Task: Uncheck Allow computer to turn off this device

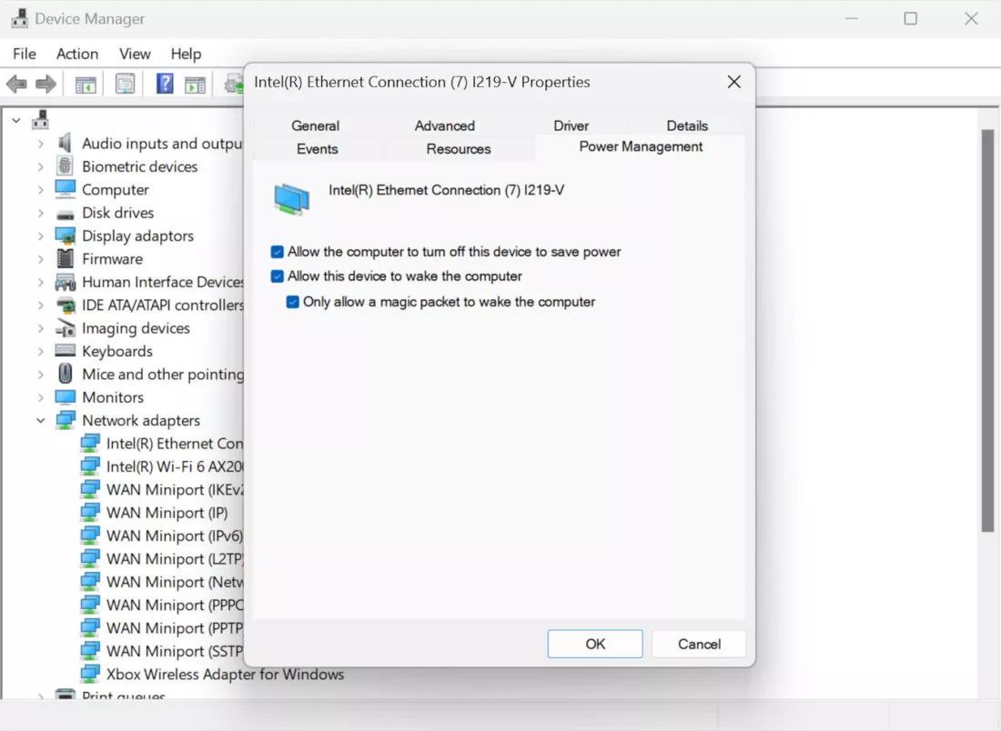Action: point(278,252)
